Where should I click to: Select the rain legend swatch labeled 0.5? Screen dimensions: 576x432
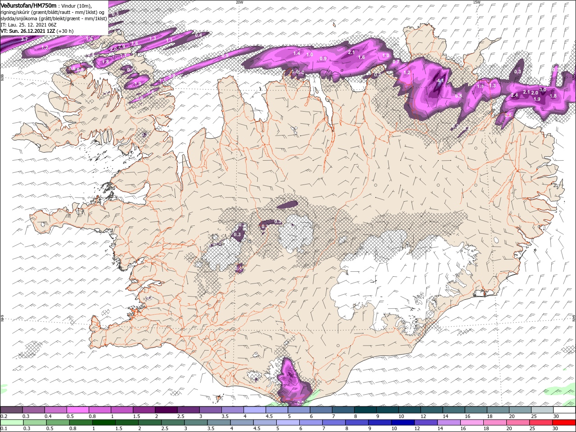pos(58,423)
